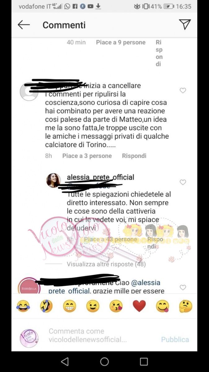Like the comment about Matteo with heart
Image resolution: width=209 pixels, height=372 pixels.
tap(183, 91)
